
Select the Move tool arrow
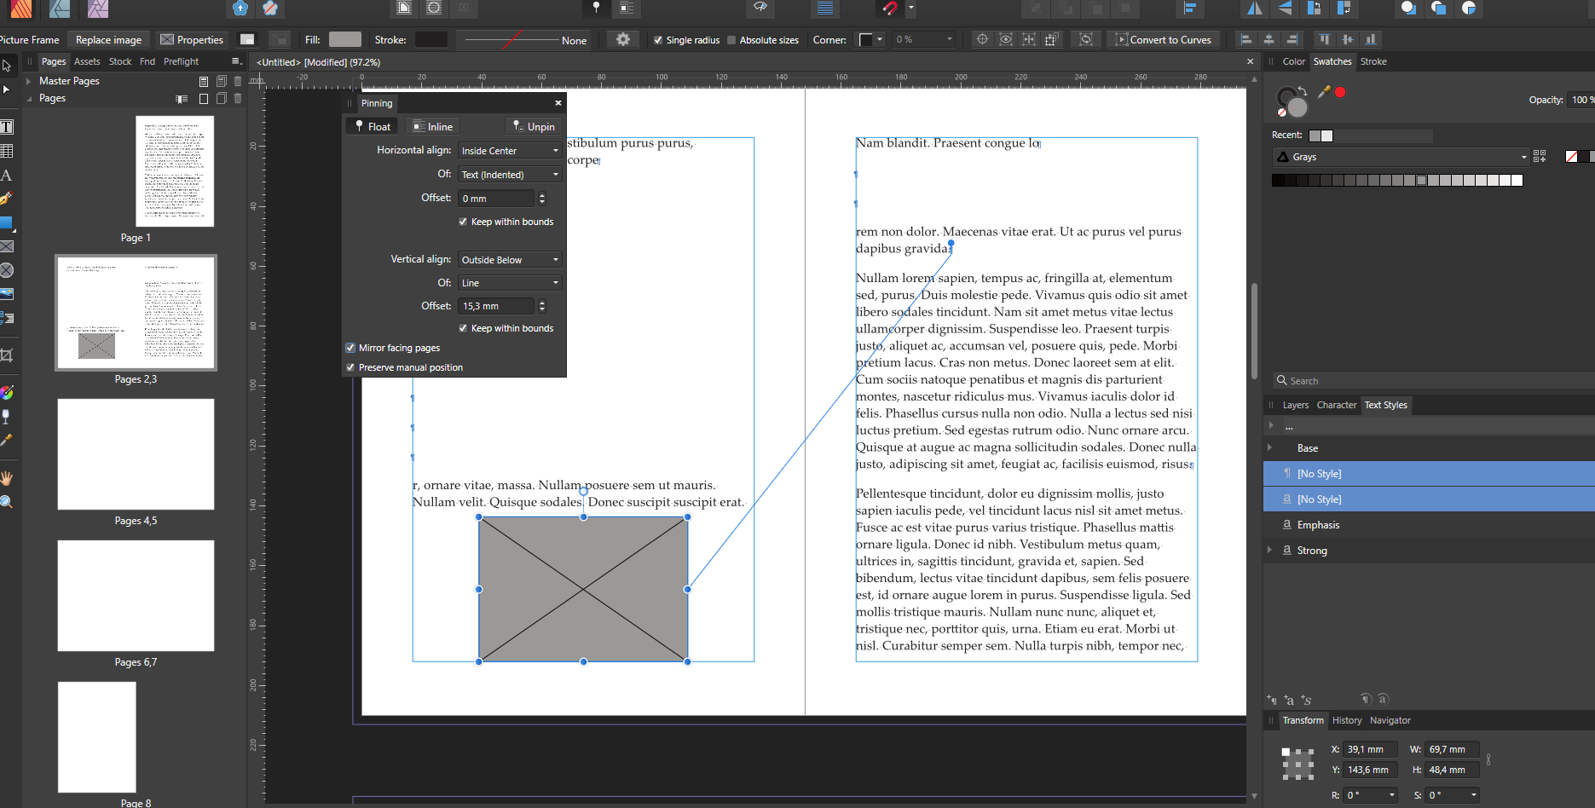6,66
